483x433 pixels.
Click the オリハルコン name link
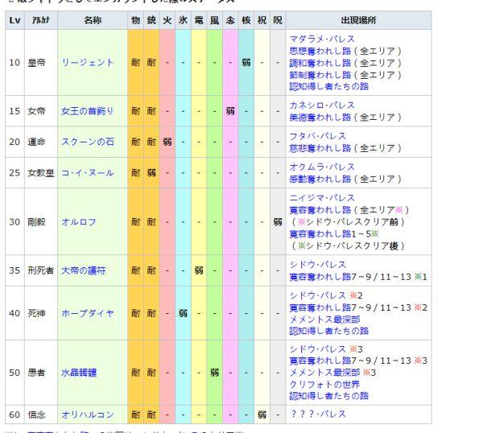(x=88, y=414)
